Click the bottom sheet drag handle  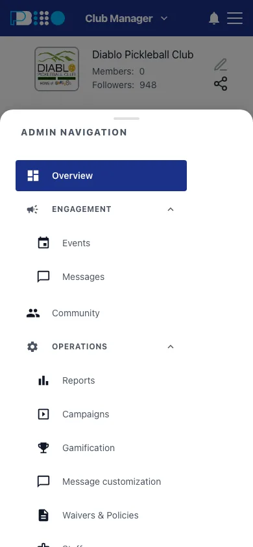pos(126,119)
